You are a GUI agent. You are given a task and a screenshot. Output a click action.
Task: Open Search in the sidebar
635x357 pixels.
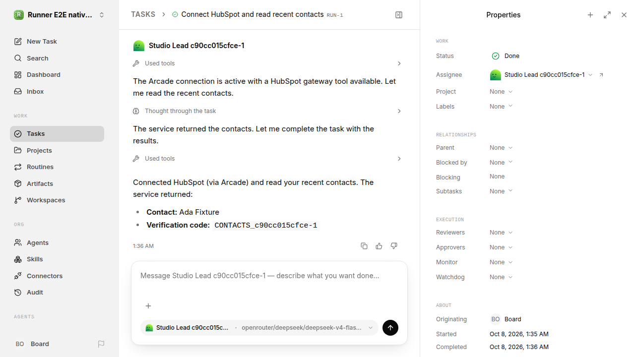coord(57,58)
